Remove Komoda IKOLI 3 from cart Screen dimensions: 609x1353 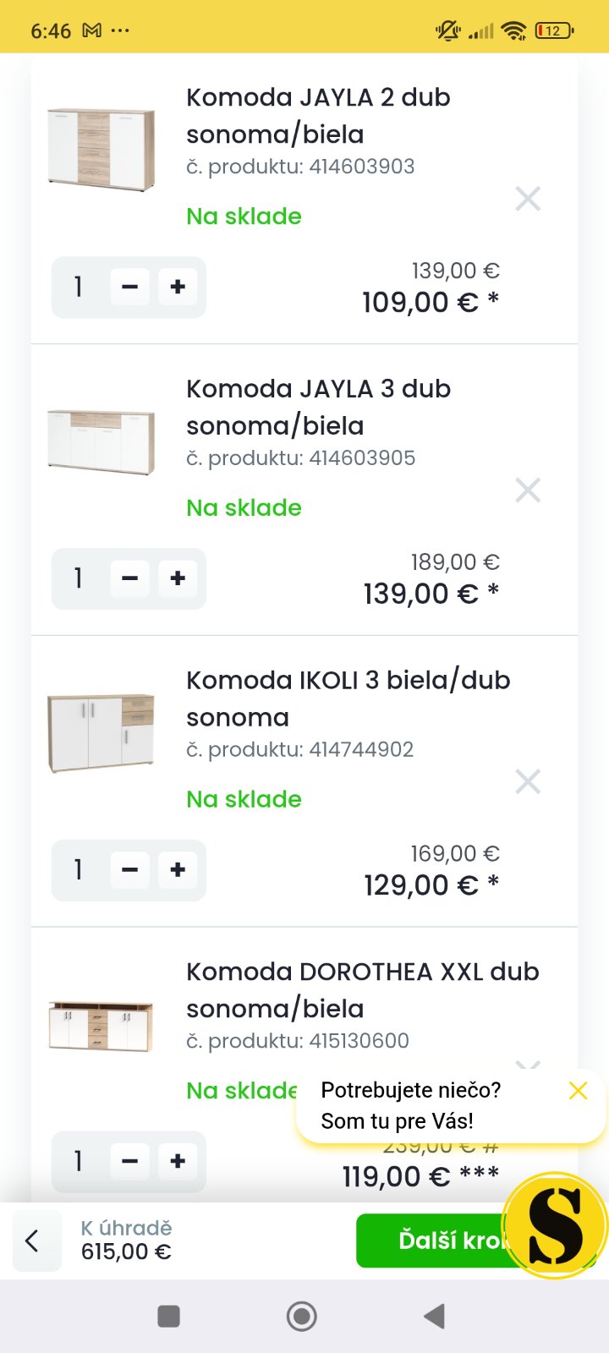(x=528, y=782)
